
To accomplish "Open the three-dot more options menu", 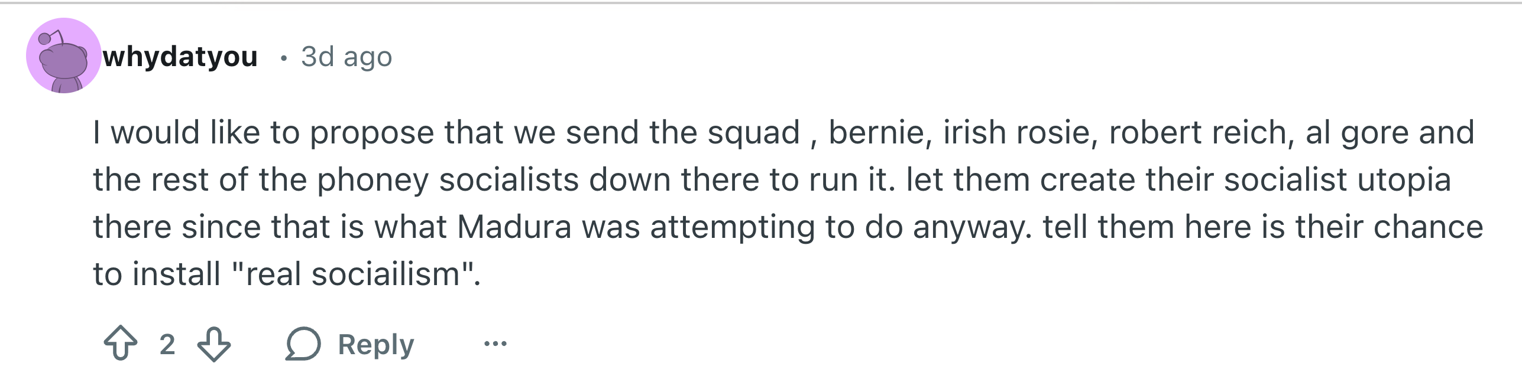I will point(495,343).
